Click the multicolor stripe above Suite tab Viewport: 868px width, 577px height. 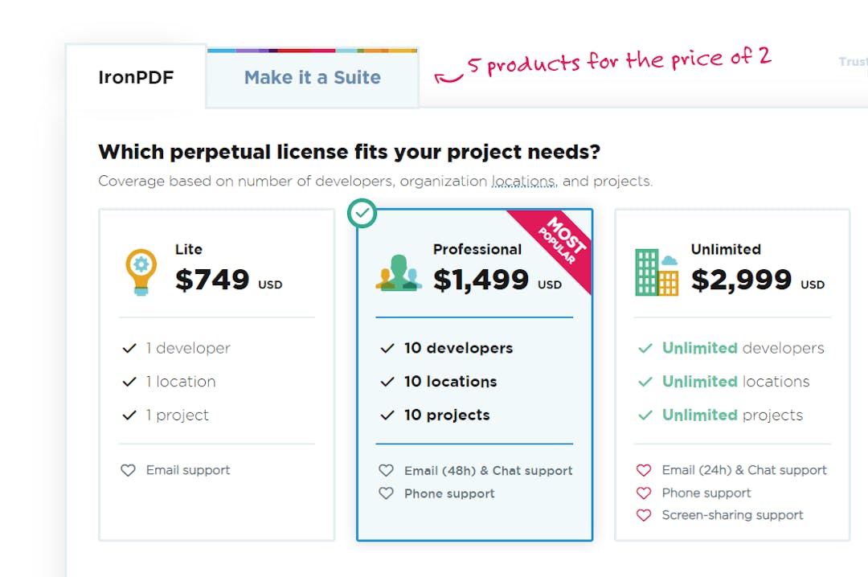click(313, 51)
